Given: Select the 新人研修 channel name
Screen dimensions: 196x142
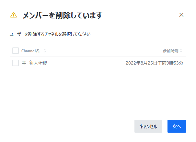Looking at the screenshot, I should pyautogui.click(x=38, y=63).
